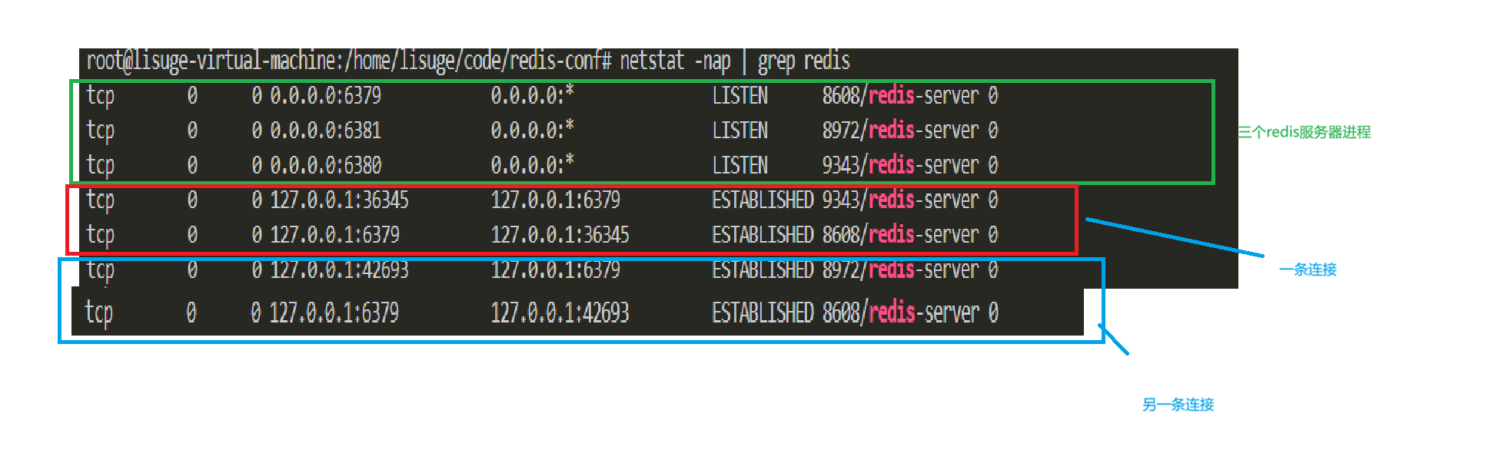The height and width of the screenshot is (463, 1489).
Task: Click "grep redis" in the command line
Action: 803,61
